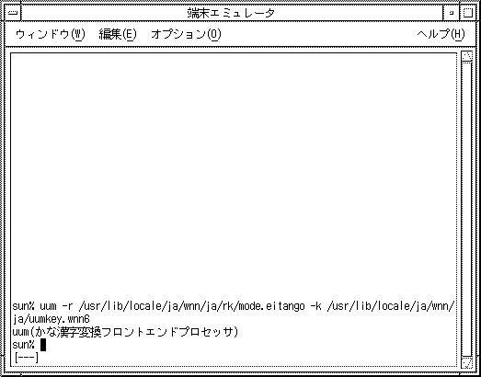481x377 pixels.
Task: Open the window menu button in title bar
Action: (x=13, y=13)
